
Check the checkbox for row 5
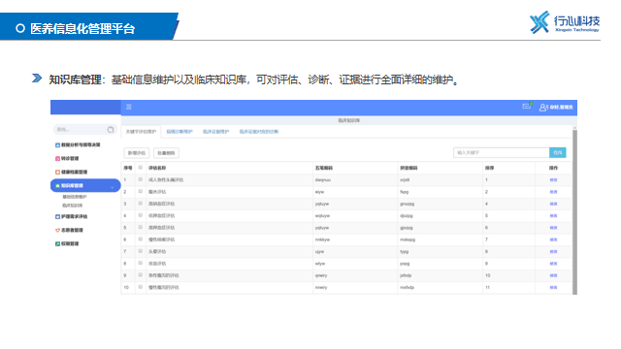tap(140, 227)
